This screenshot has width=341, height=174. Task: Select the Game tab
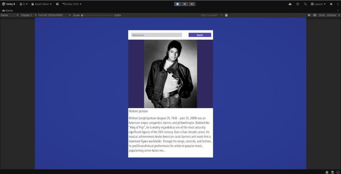click(x=7, y=11)
